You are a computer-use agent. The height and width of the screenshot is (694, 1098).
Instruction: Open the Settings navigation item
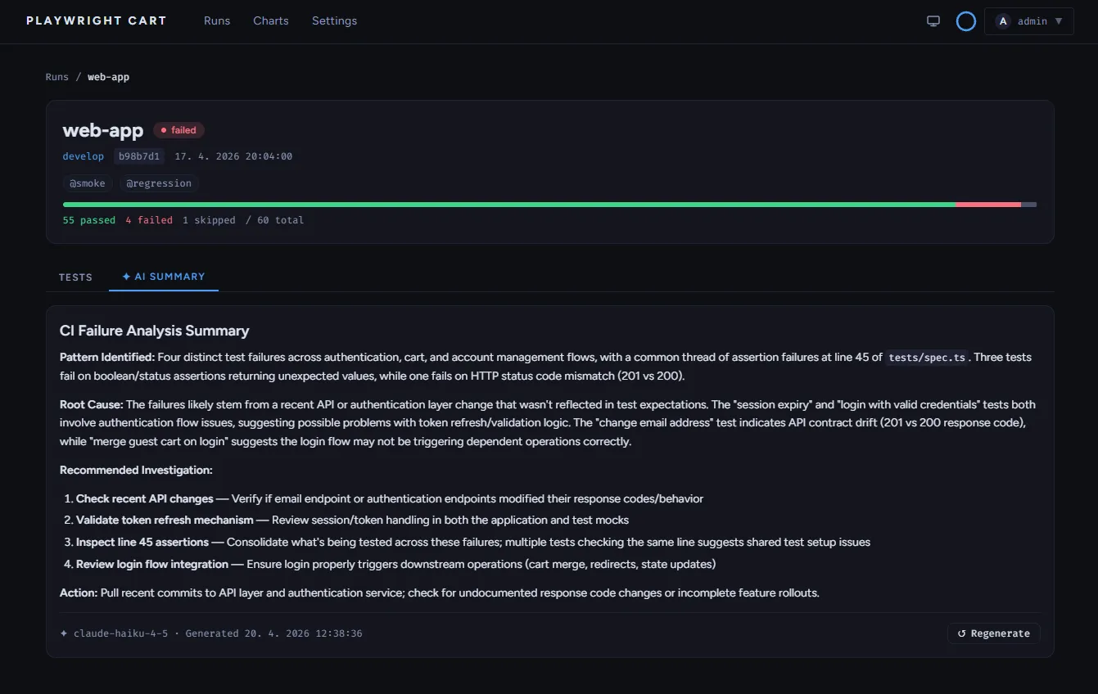tap(334, 21)
